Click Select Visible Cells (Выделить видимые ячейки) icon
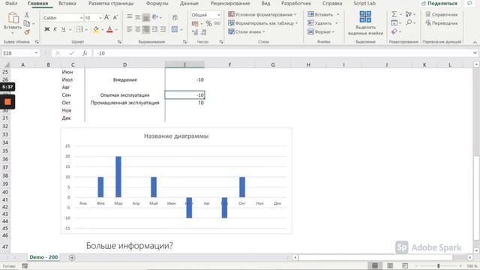The width and height of the screenshot is (480, 270). [365, 16]
